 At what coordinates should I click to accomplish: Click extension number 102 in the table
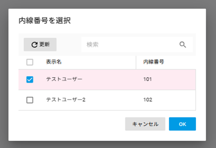pyautogui.click(x=147, y=100)
